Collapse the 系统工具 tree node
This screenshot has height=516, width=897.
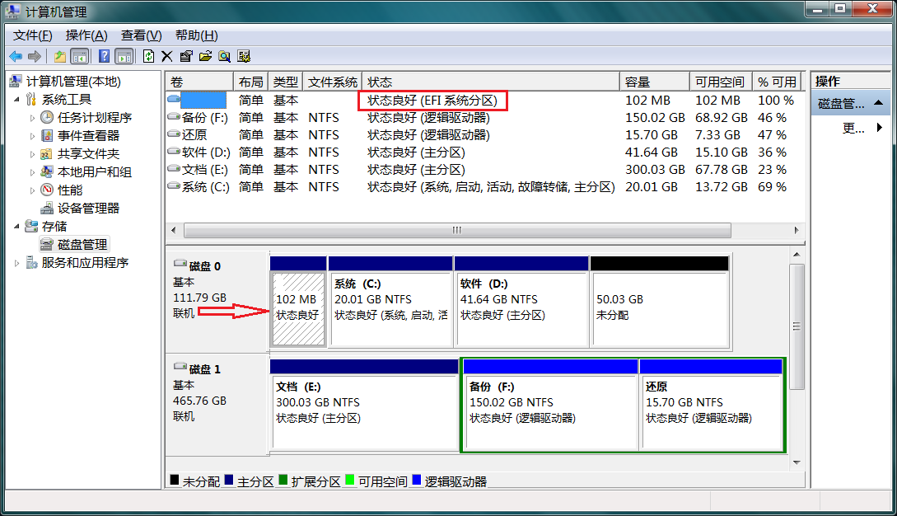[x=18, y=100]
